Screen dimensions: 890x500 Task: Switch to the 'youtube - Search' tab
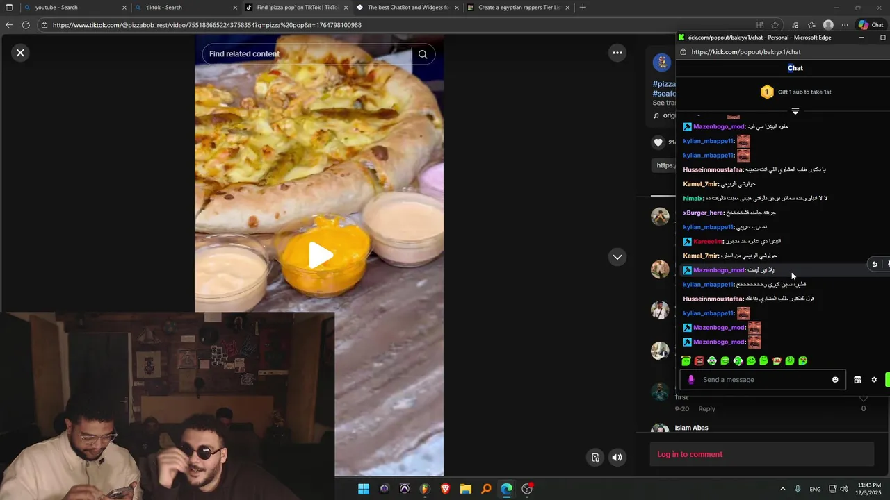click(x=76, y=8)
